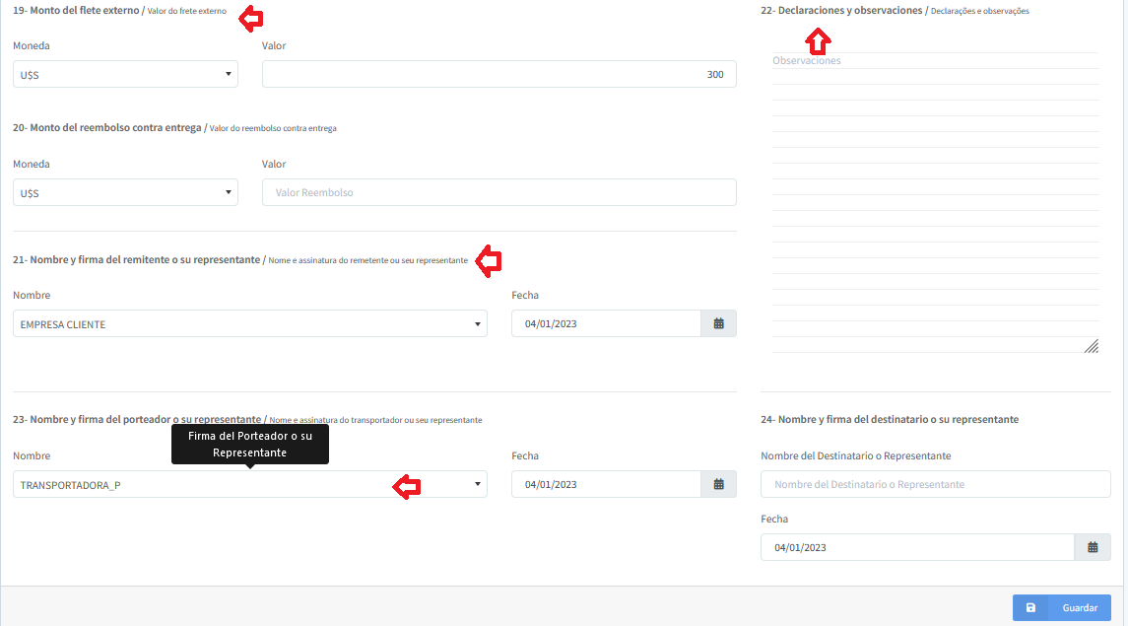Open calendar picker for porteador Fecha
The image size is (1128, 626).
(x=718, y=484)
